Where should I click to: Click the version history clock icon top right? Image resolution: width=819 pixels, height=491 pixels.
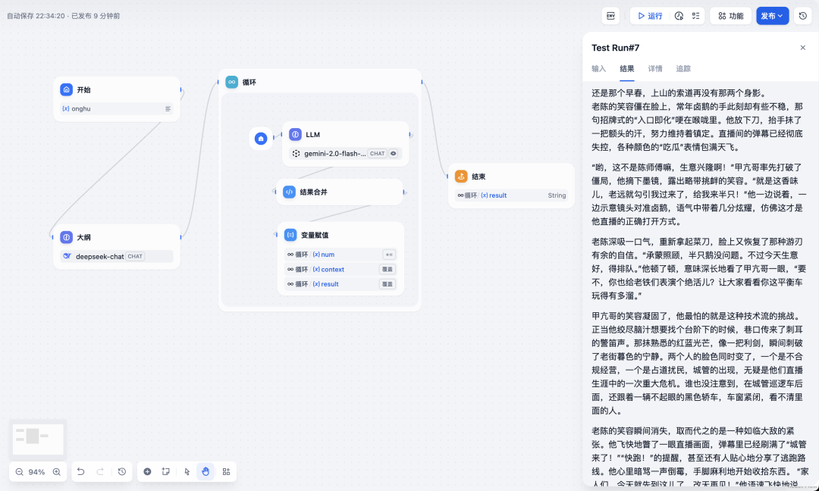tap(803, 15)
